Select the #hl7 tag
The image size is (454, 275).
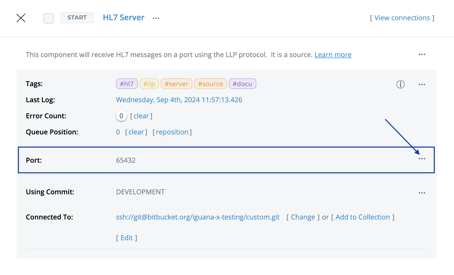(x=127, y=84)
